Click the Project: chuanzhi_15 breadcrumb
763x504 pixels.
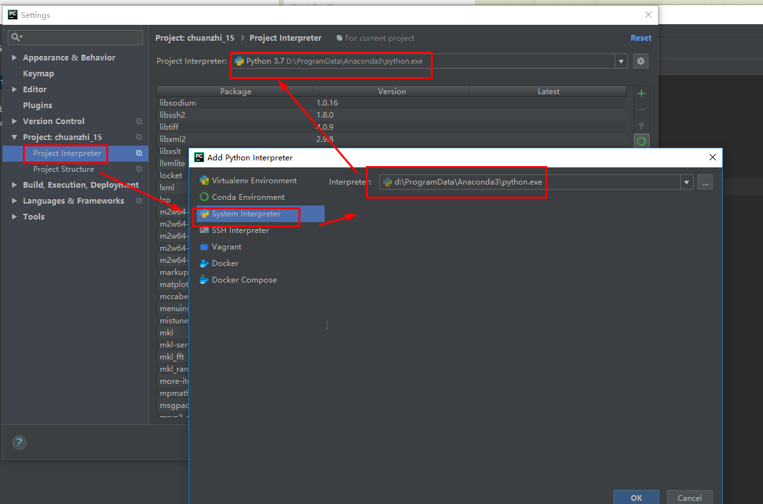pyautogui.click(x=195, y=38)
